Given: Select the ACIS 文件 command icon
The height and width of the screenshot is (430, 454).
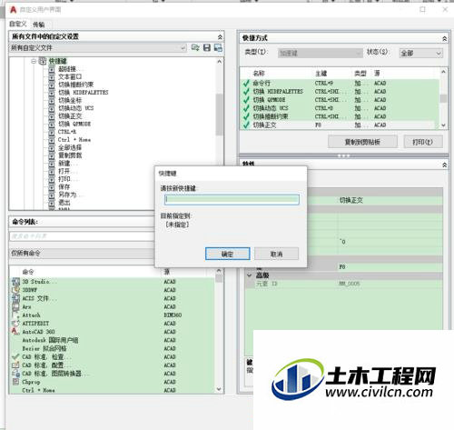Looking at the screenshot, I should (15, 298).
